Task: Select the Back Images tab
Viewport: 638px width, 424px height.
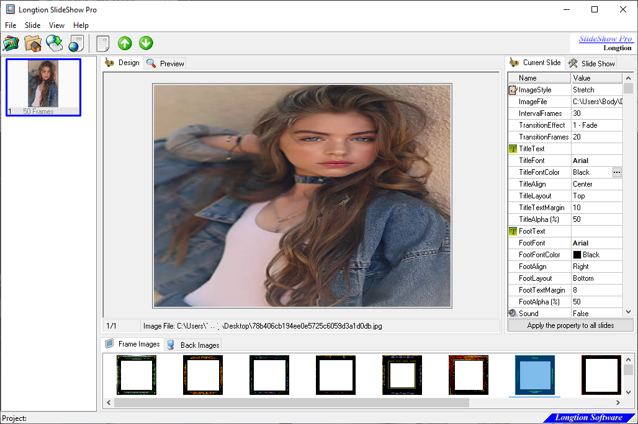Action: [x=194, y=345]
